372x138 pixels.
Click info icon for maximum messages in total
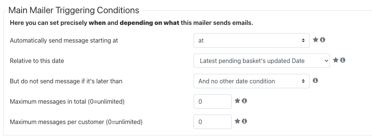click(244, 101)
